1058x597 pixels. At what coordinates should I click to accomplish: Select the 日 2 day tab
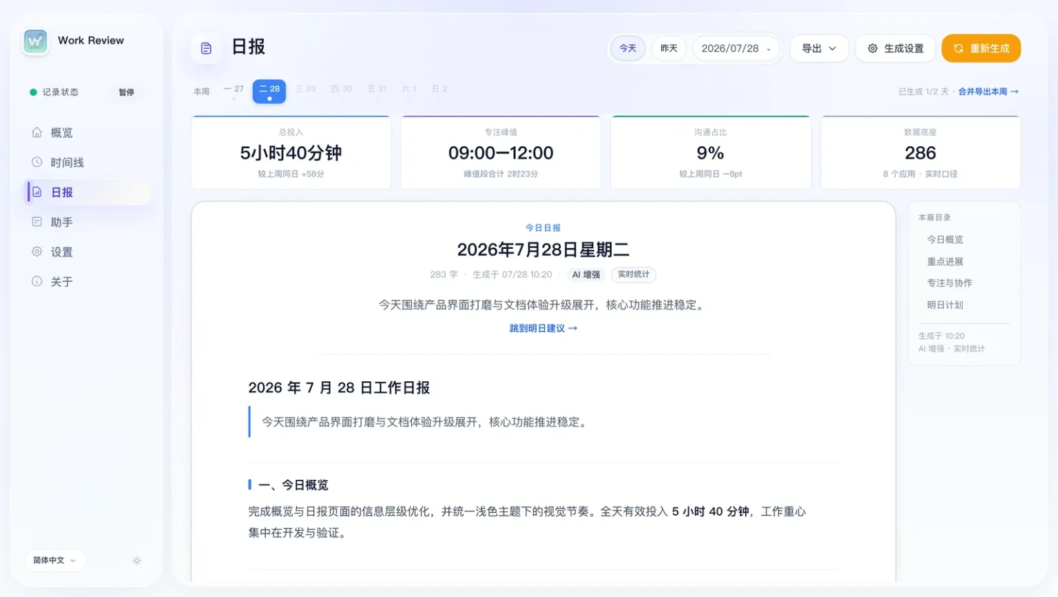[x=439, y=91]
